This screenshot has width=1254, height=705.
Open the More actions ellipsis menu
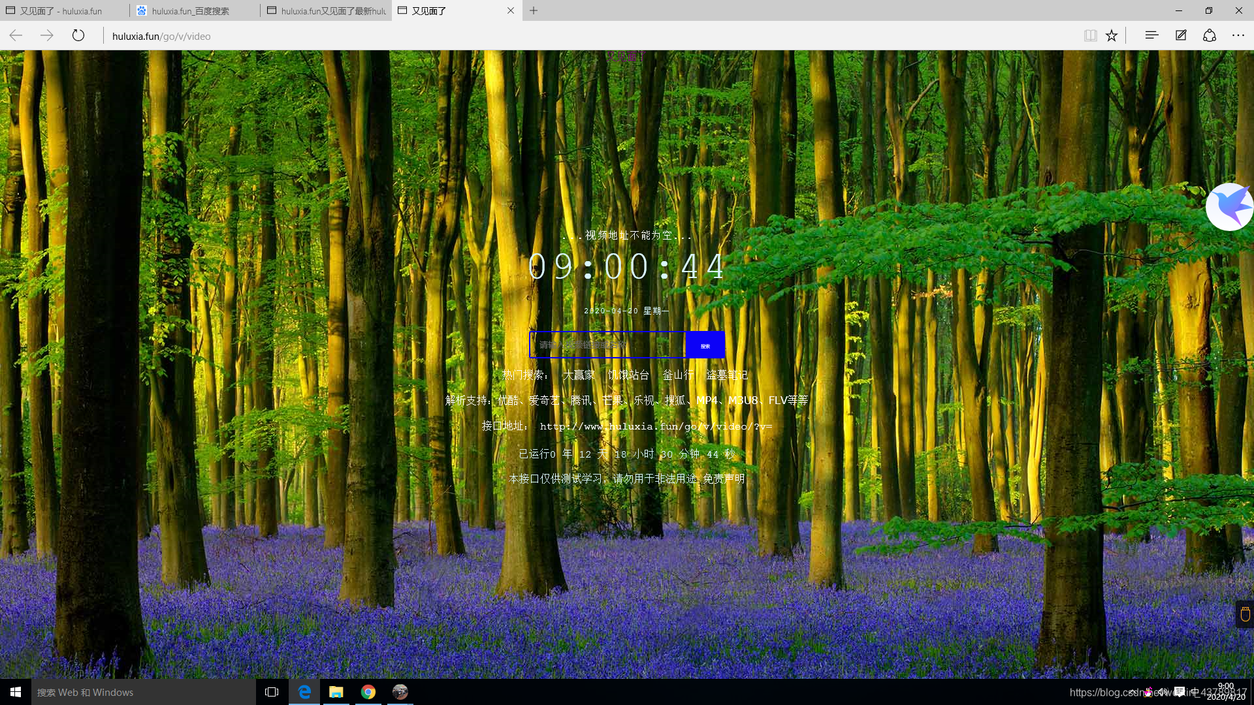pyautogui.click(x=1238, y=36)
